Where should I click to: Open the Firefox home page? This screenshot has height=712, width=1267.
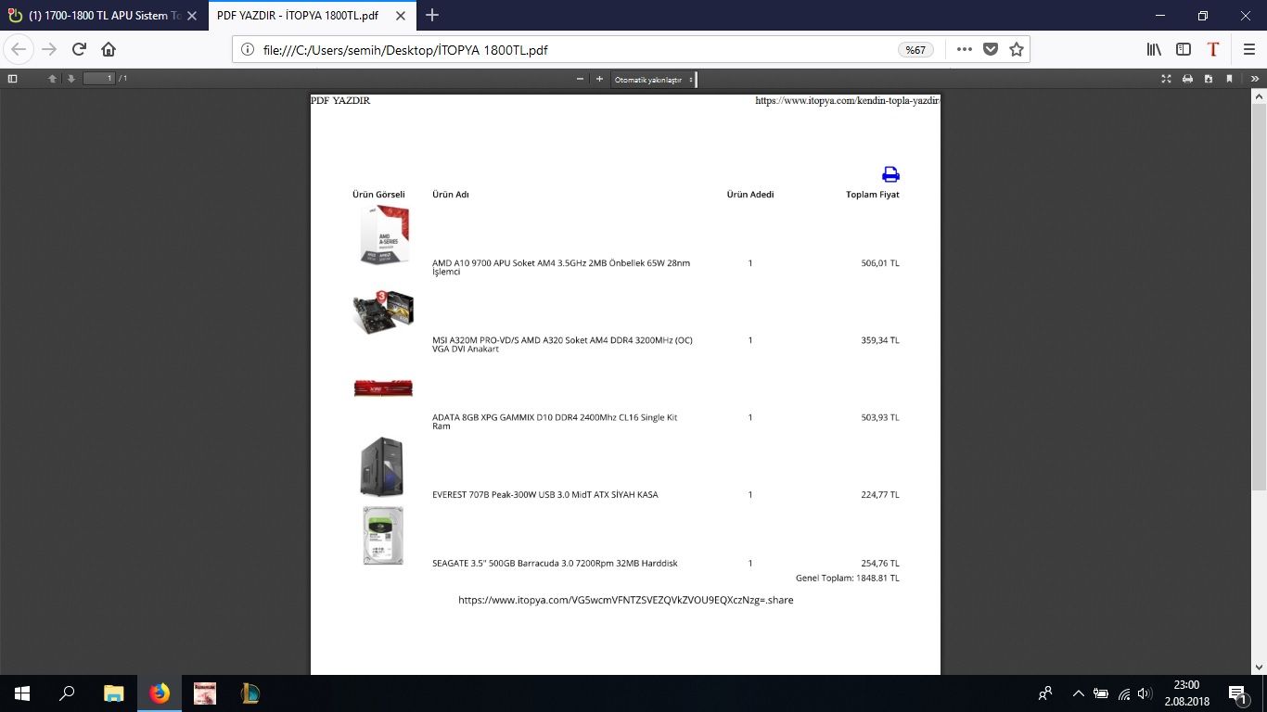(x=109, y=49)
